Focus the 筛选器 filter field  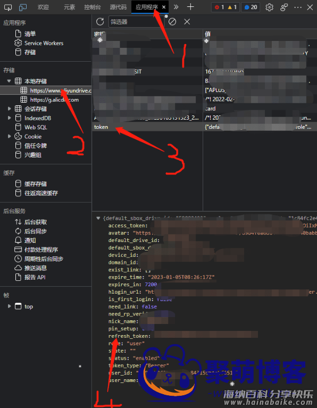tap(136, 22)
